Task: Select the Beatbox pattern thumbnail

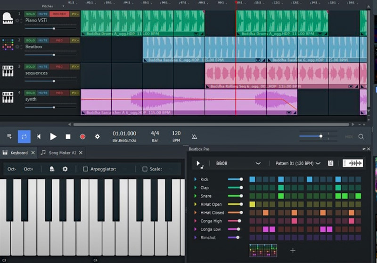Action: (x=263, y=250)
